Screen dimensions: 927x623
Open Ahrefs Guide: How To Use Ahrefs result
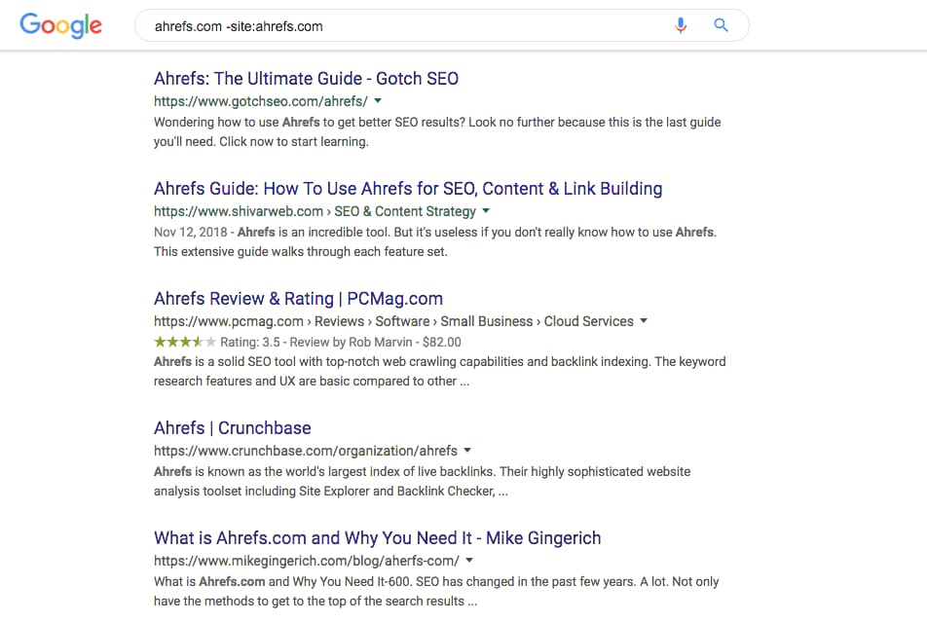coord(408,189)
